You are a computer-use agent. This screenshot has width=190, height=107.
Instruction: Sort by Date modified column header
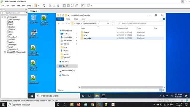[x=122, y=28]
